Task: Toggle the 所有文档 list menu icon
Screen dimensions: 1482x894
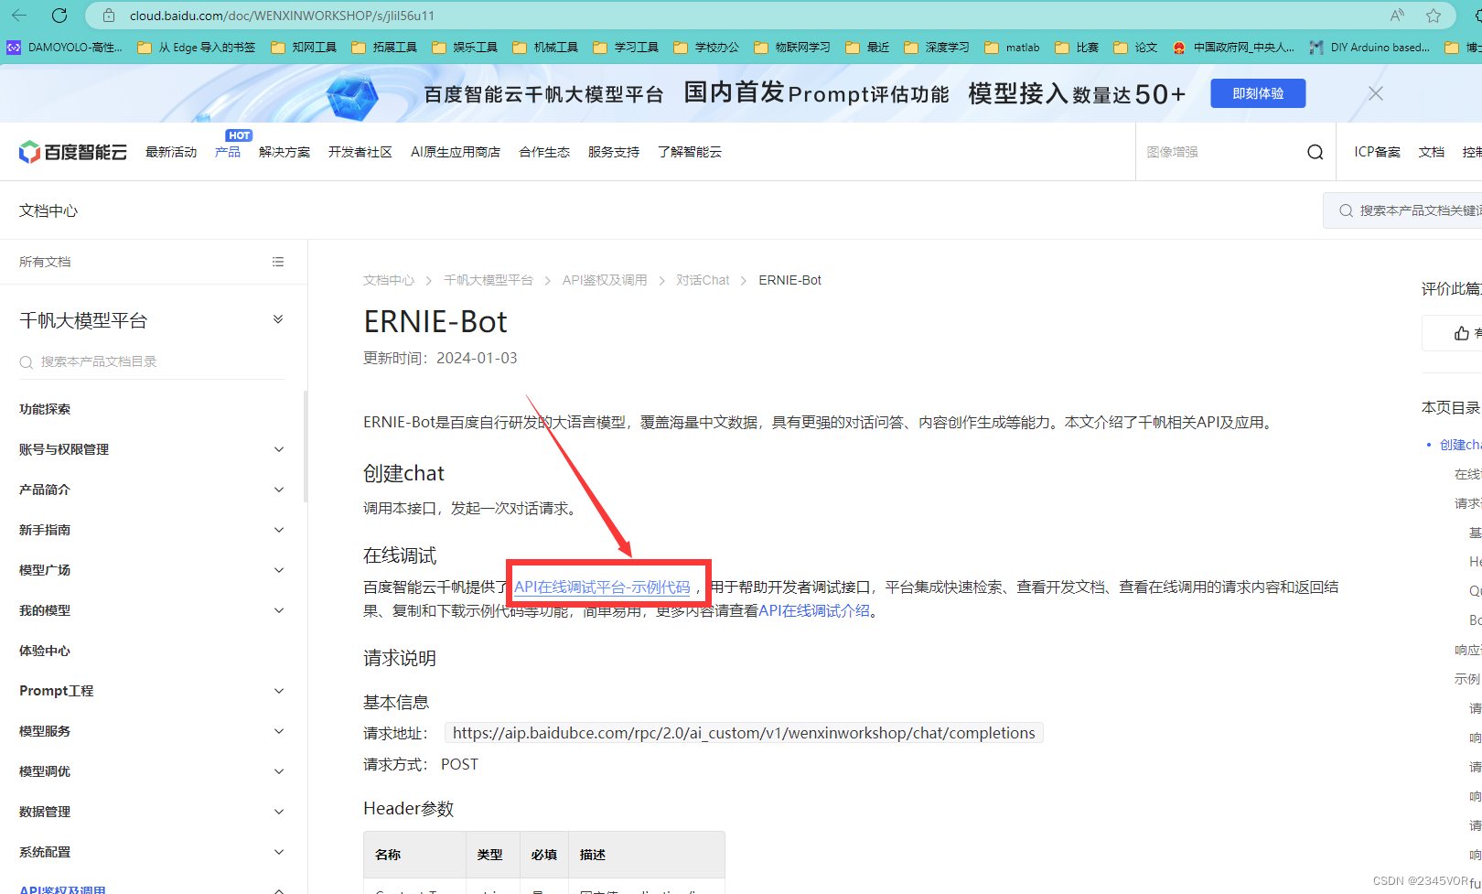Action: pos(278,262)
